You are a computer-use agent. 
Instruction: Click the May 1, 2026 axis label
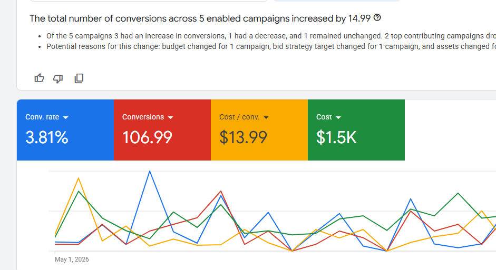(72, 259)
